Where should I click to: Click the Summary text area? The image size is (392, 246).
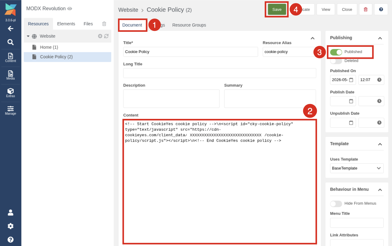pos(270,99)
